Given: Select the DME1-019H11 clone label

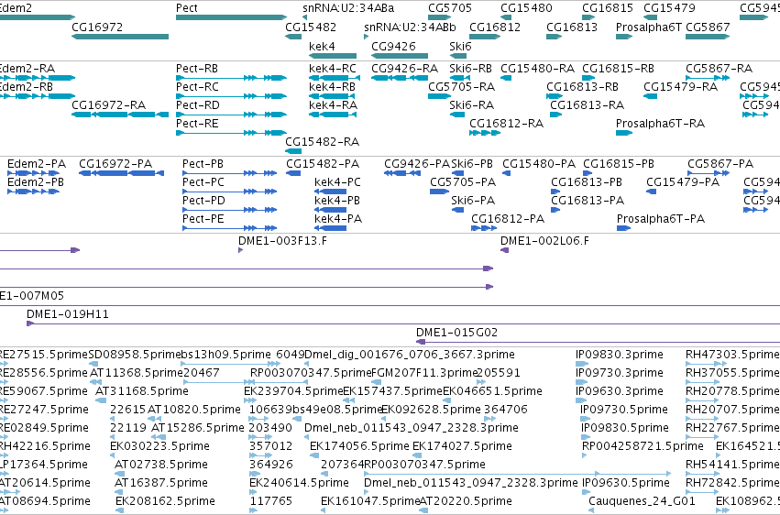Looking at the screenshot, I should tap(68, 313).
